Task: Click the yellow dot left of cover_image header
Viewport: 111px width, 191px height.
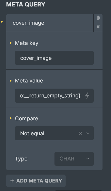Action: point(2,22)
